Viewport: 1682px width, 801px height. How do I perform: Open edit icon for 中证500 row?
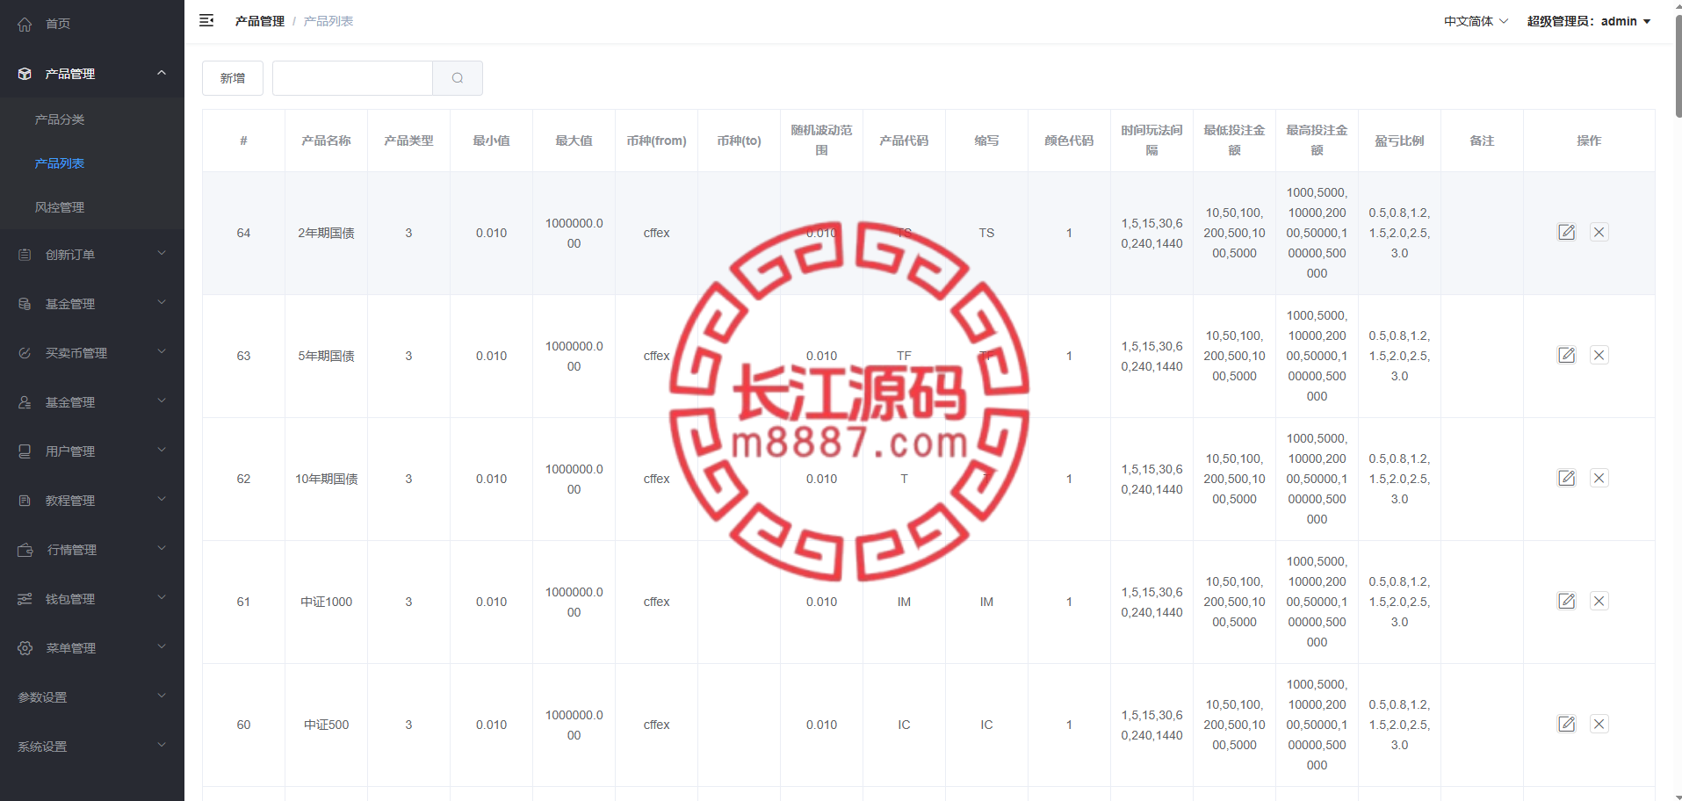tap(1566, 724)
